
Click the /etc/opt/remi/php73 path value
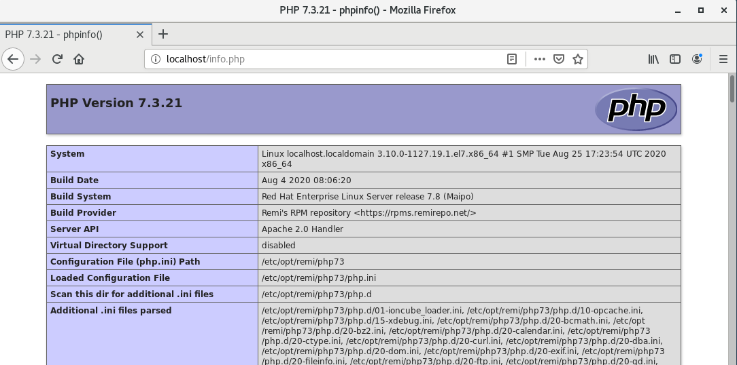303,262
